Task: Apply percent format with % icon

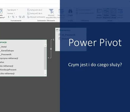Action: (x=13, y=17)
